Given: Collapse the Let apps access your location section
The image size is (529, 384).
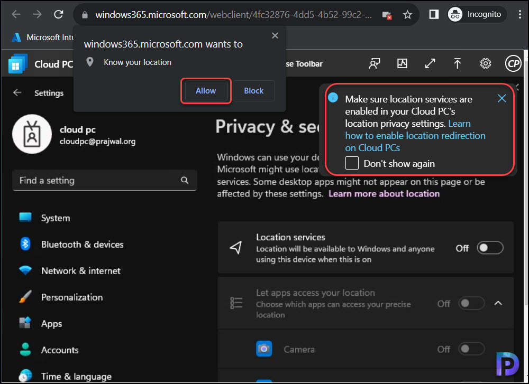Looking at the screenshot, I should [x=498, y=303].
